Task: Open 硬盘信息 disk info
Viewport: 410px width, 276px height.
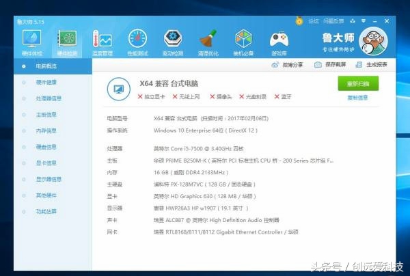Action: [x=53, y=147]
